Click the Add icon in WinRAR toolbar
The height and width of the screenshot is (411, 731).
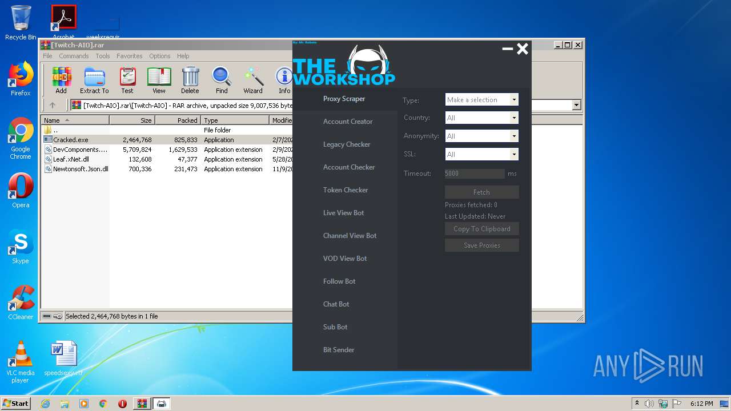[61, 80]
